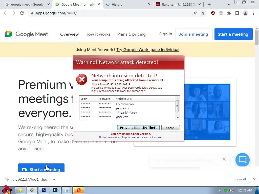This screenshot has width=259, height=194.
Task: Show hidden system tray icons arrow
Action: (x=219, y=190)
